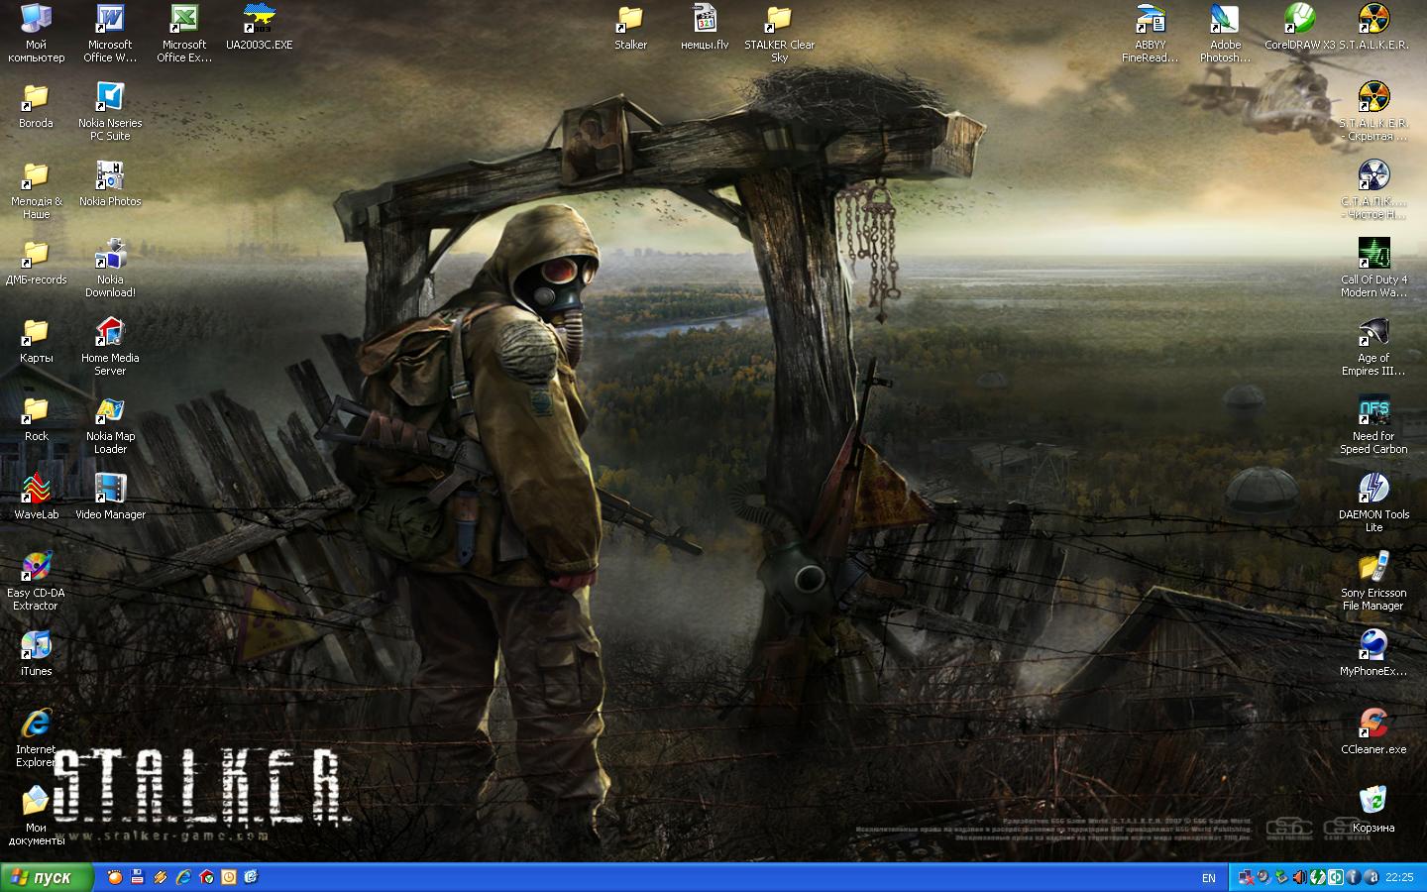The width and height of the screenshot is (1427, 892).
Task: Select Microsoft Office Excel shortcut
Action: [x=184, y=21]
